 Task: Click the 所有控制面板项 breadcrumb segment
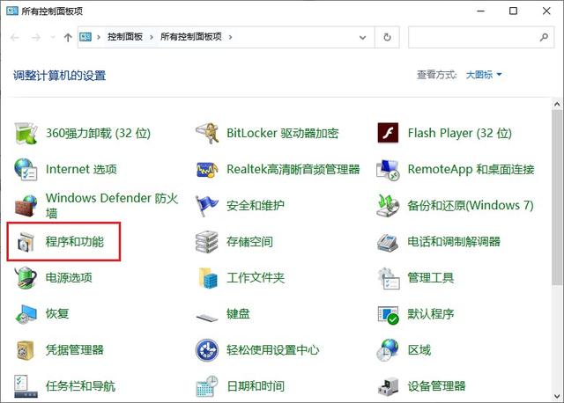[191, 37]
